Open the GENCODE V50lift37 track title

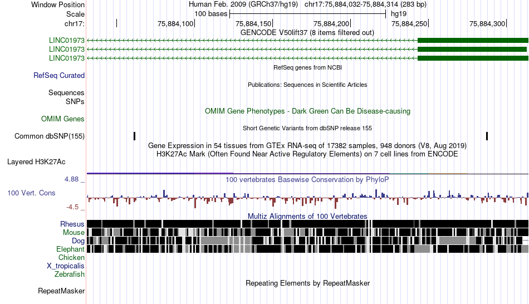point(307,33)
